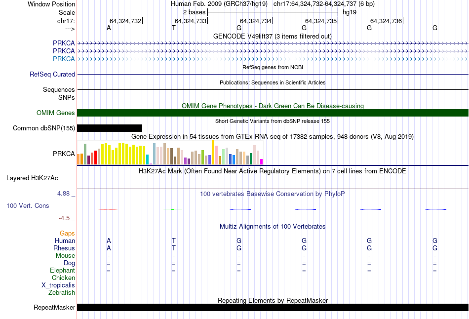Click the OMIM Gene Phenotypes track title
The height and width of the screenshot is (319, 469).
(x=273, y=106)
